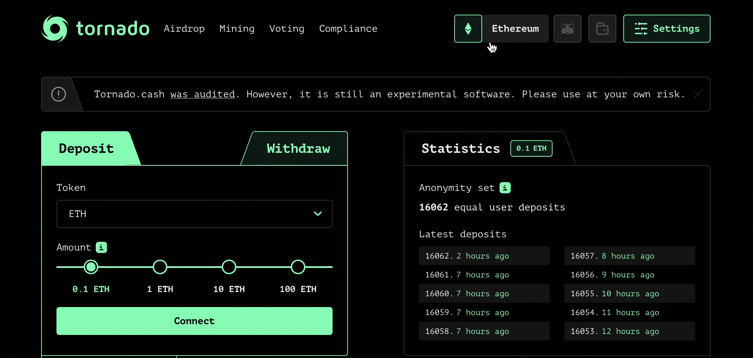Open the Voting page

[287, 29]
